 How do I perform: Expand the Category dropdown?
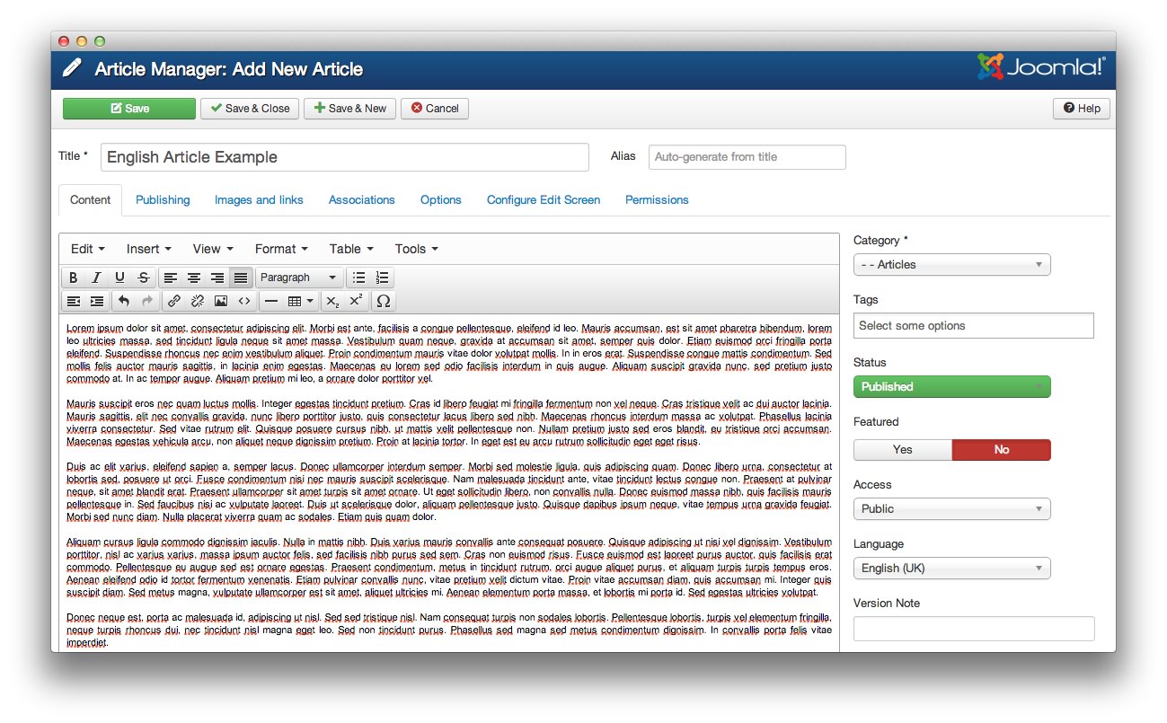point(951,265)
